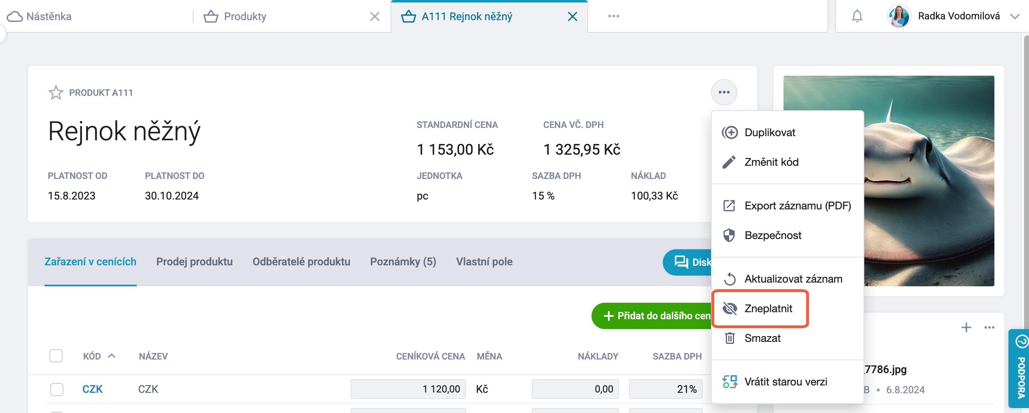Open Vlastní pole tab
1029x413 pixels.
pos(484,262)
